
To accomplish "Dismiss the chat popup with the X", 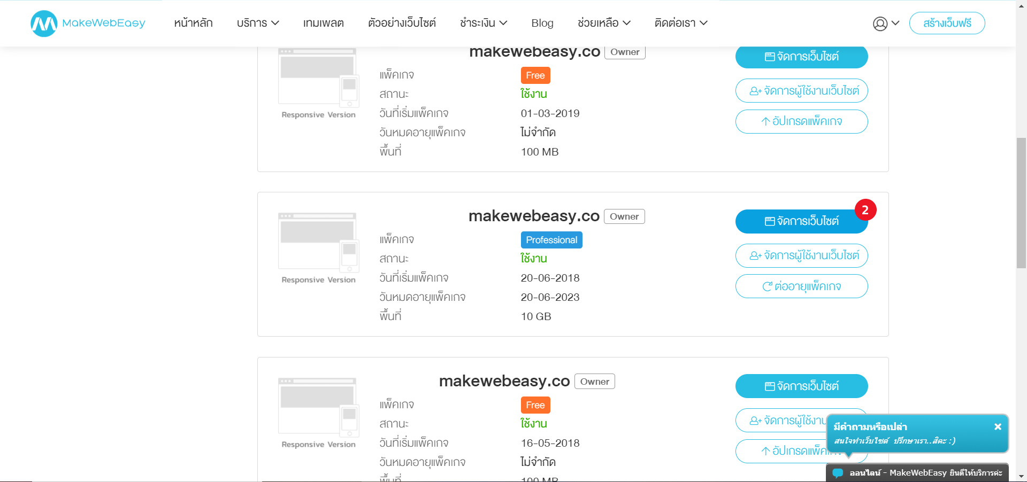I will pyautogui.click(x=998, y=426).
